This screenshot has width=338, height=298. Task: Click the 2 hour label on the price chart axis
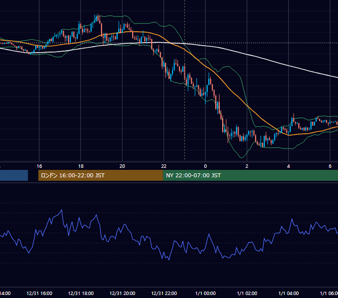pyautogui.click(x=247, y=166)
